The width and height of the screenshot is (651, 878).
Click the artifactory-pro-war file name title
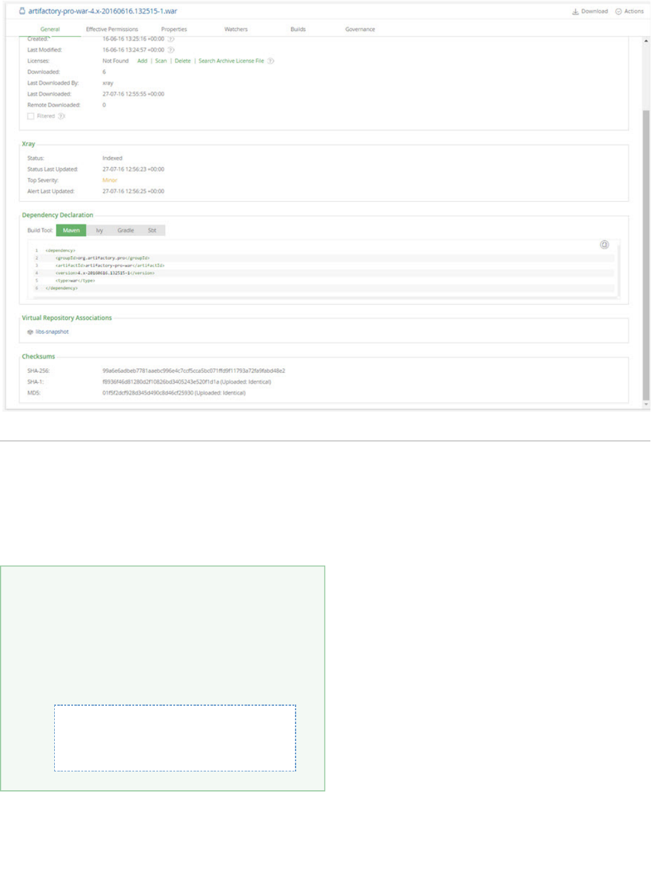[x=103, y=11]
